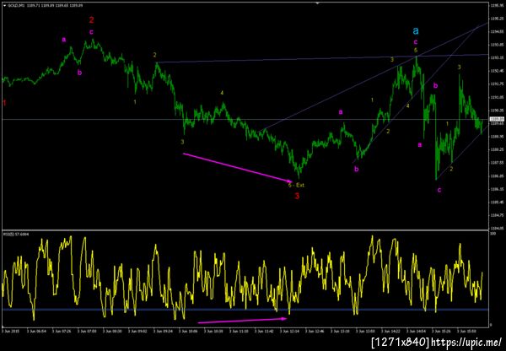Image resolution: width=506 pixels, height=351 pixels.
Task: Click the highlighted current price tag 1189.89
Action: [495, 119]
